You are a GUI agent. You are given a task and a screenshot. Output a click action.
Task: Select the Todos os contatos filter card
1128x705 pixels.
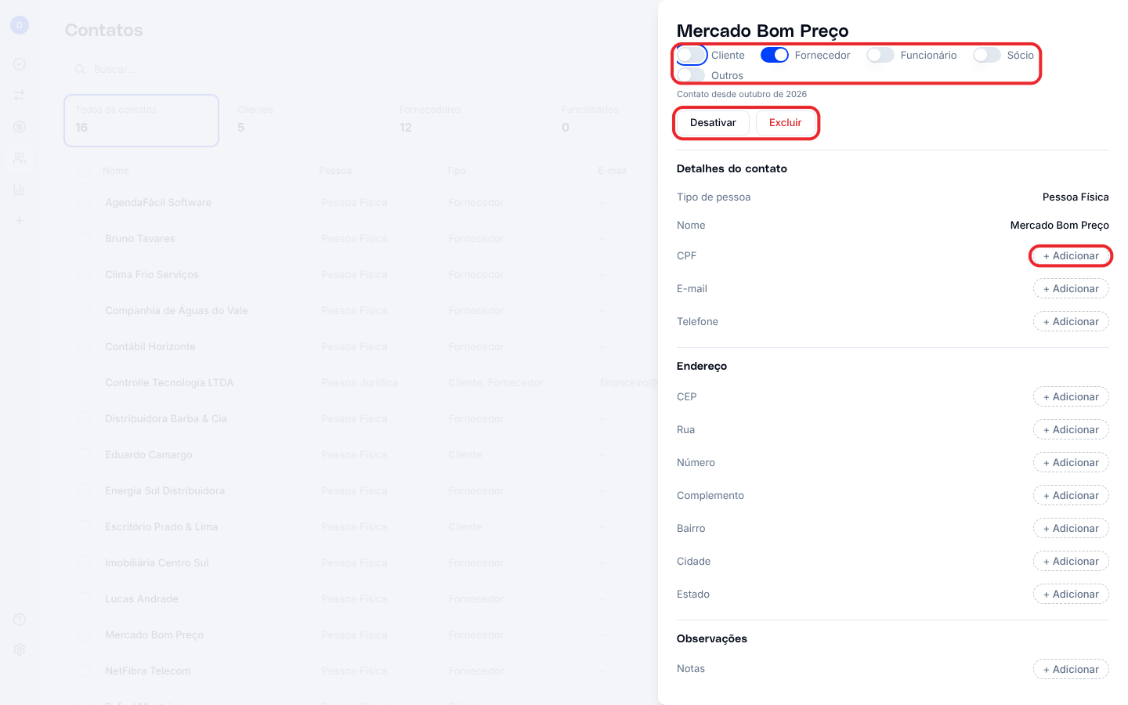(141, 121)
